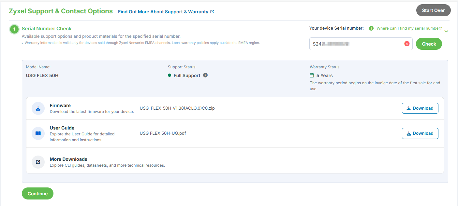458x206 pixels.
Task: Click model name USG FLEX 50H
Action: click(x=42, y=76)
